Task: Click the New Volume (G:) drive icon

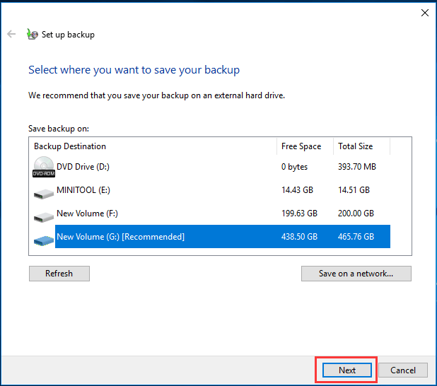Action: point(43,238)
